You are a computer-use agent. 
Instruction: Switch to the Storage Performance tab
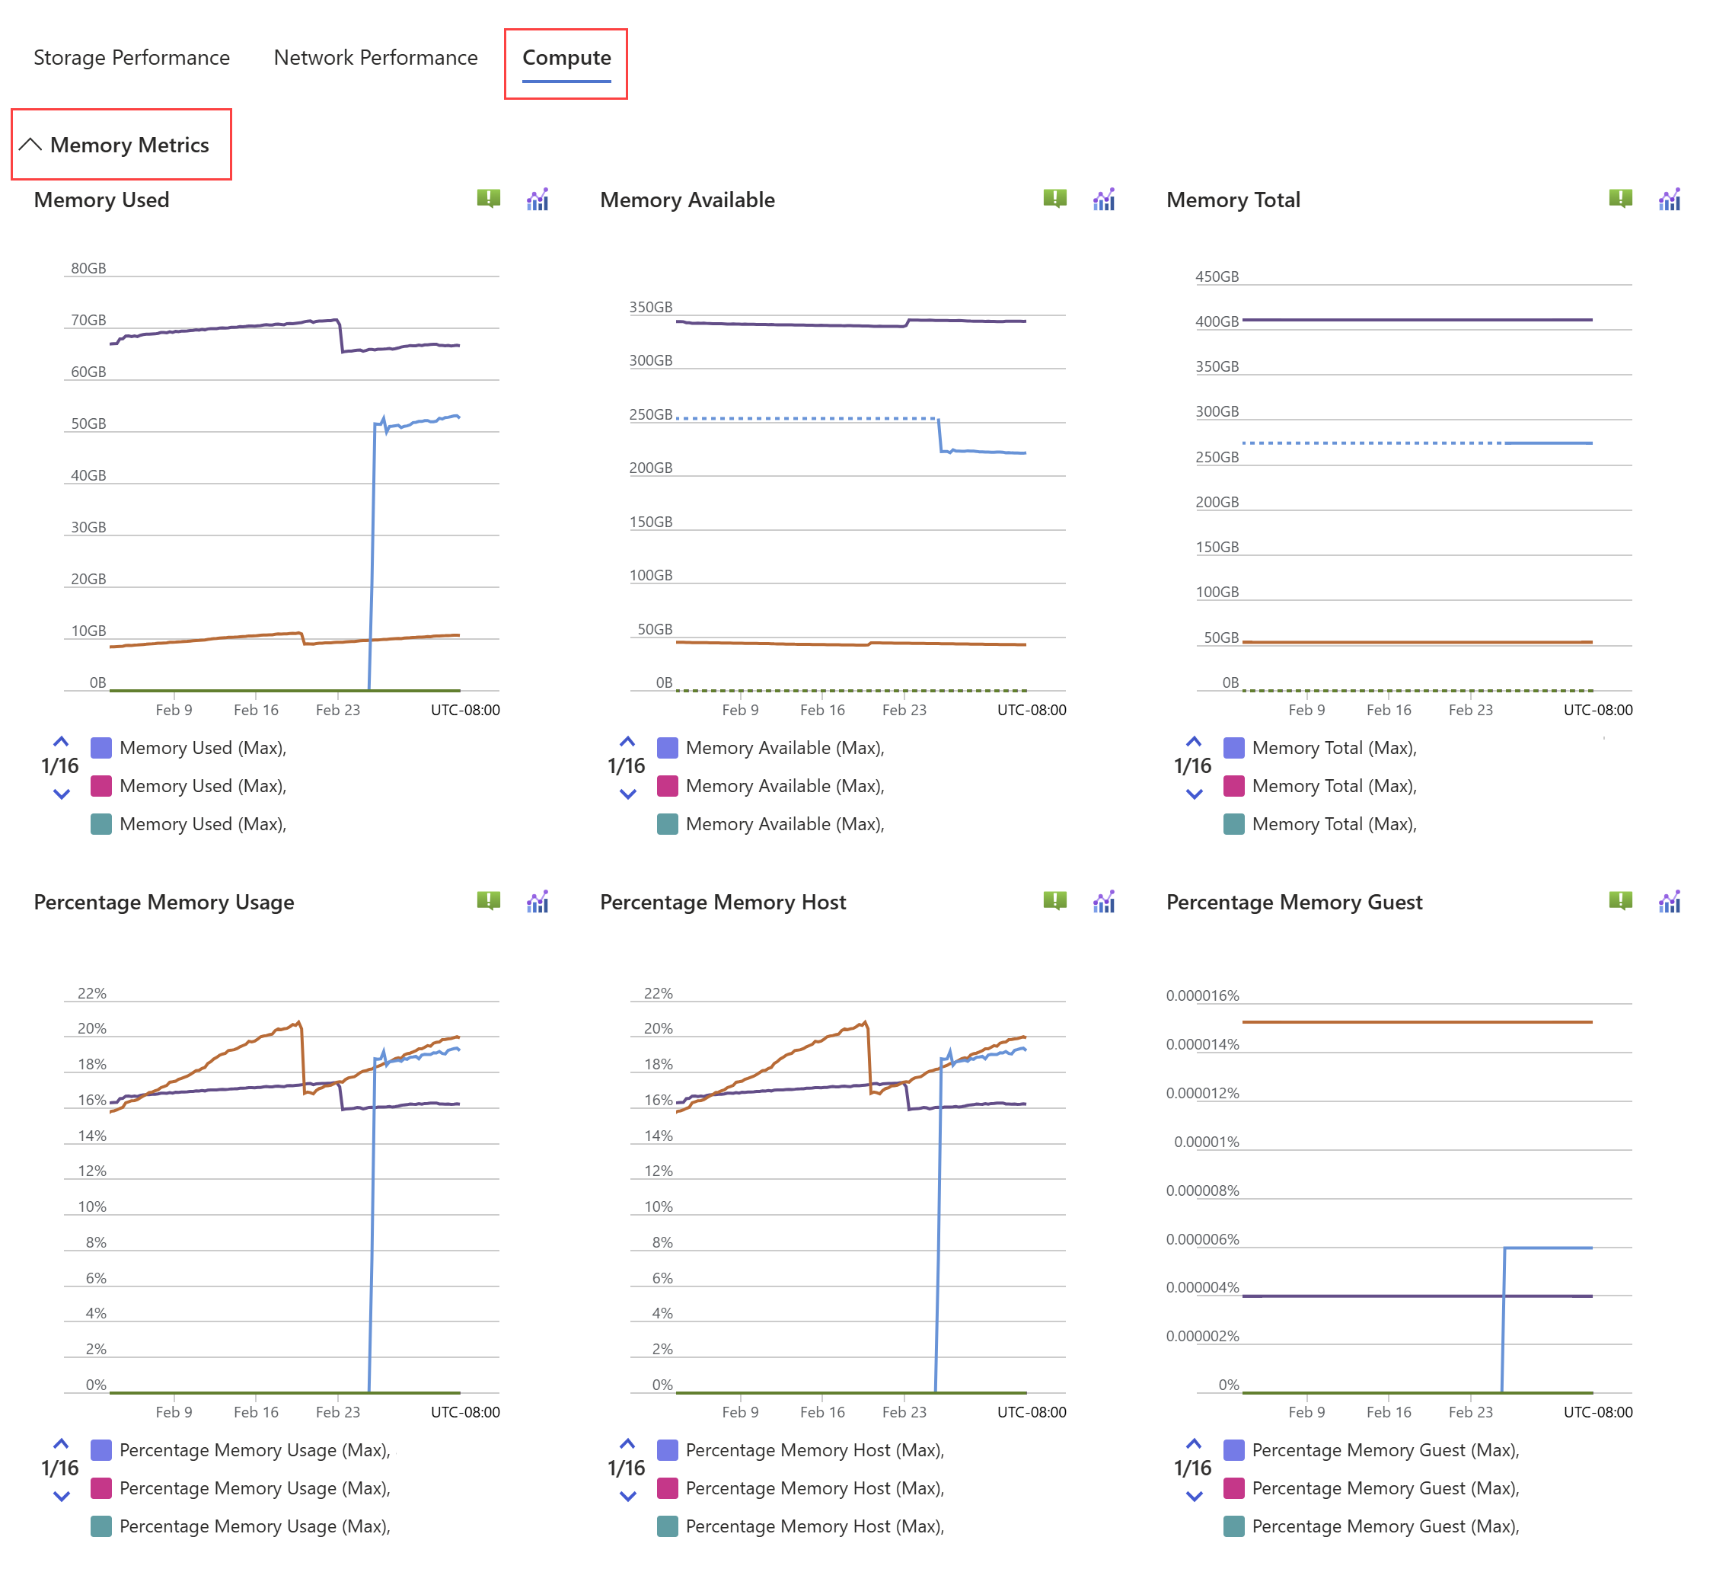click(x=131, y=57)
